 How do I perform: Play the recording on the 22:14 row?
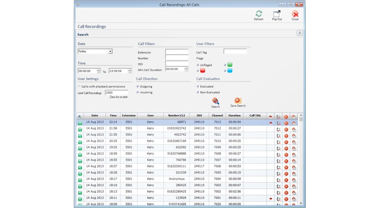coord(286,123)
